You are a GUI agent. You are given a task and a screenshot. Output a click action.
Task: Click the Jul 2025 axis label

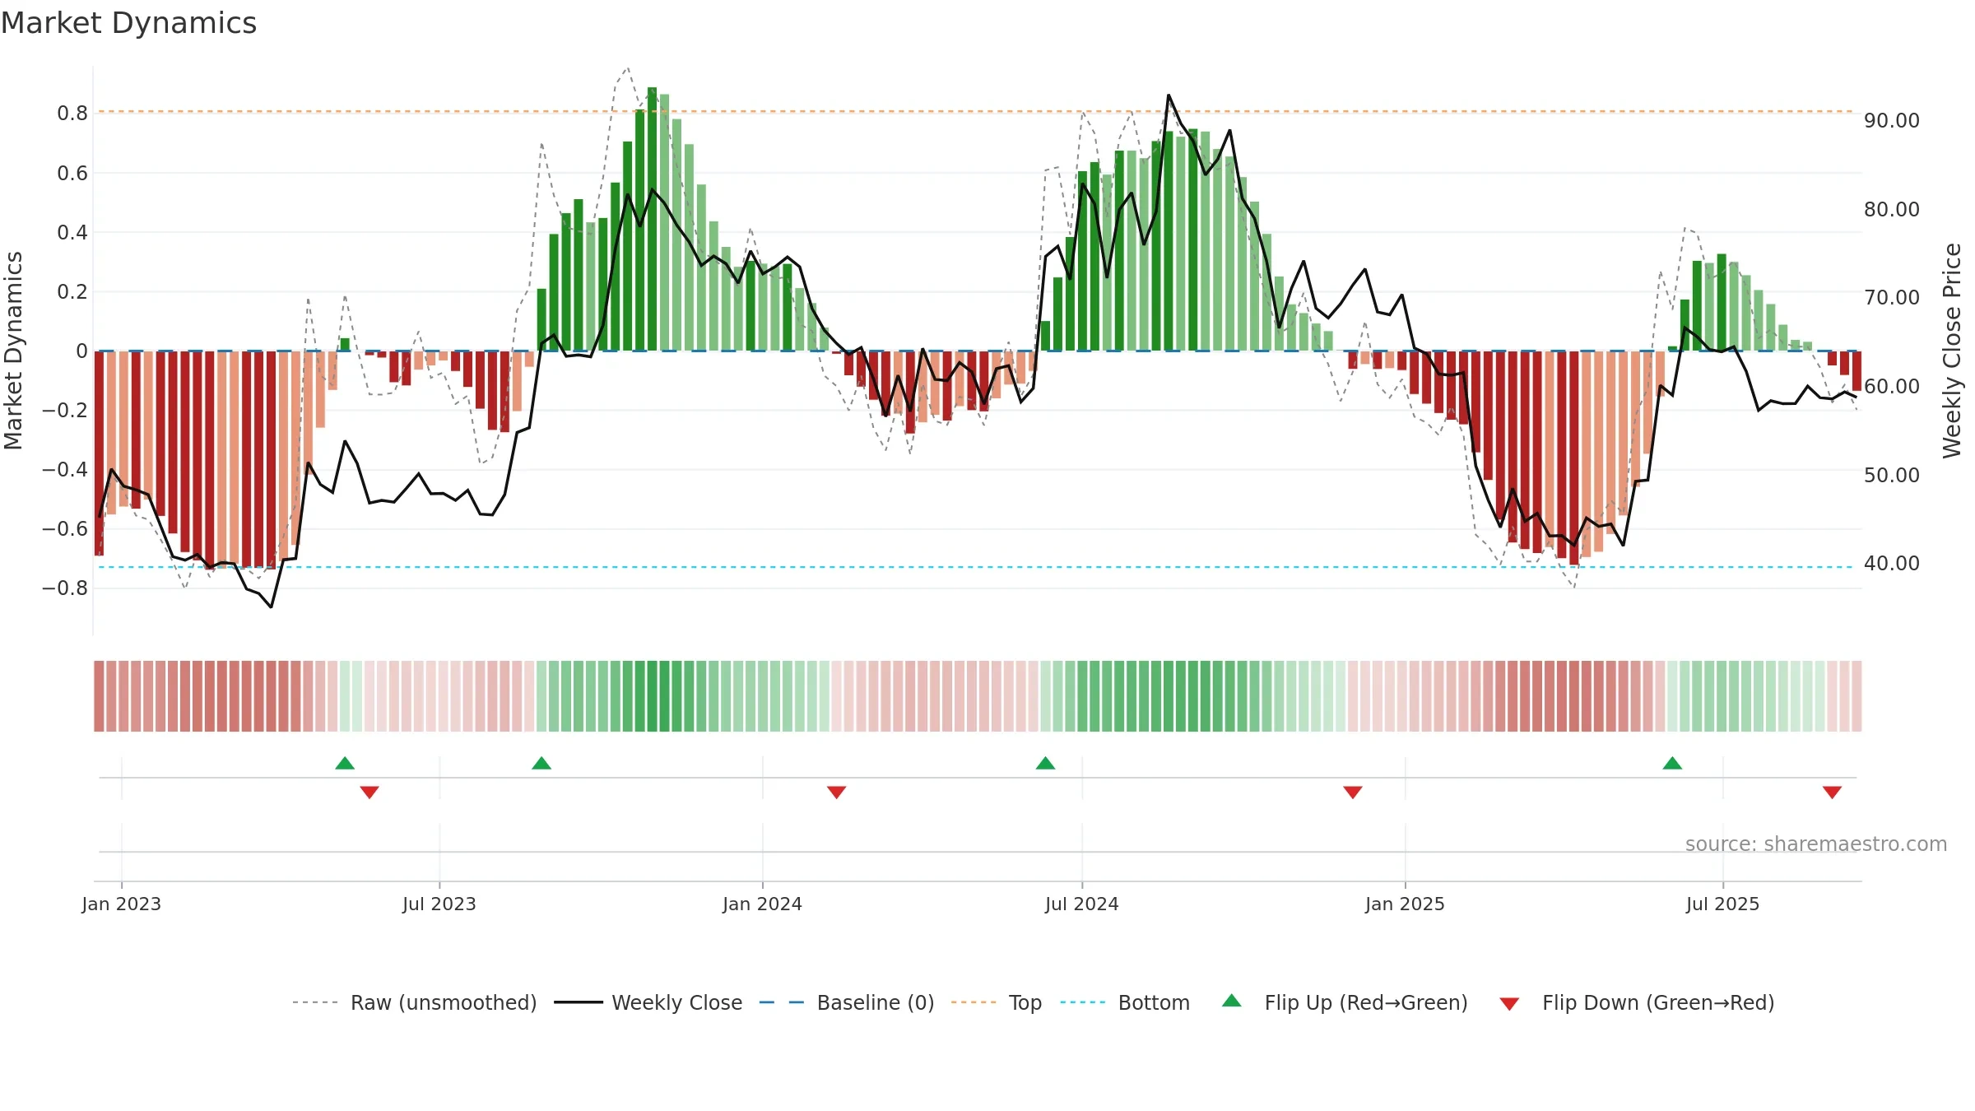(1722, 904)
